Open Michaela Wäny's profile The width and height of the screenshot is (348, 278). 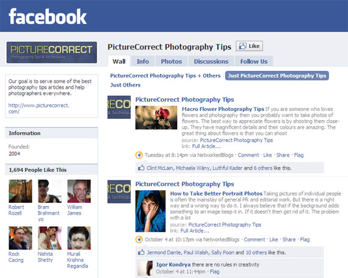193,168
